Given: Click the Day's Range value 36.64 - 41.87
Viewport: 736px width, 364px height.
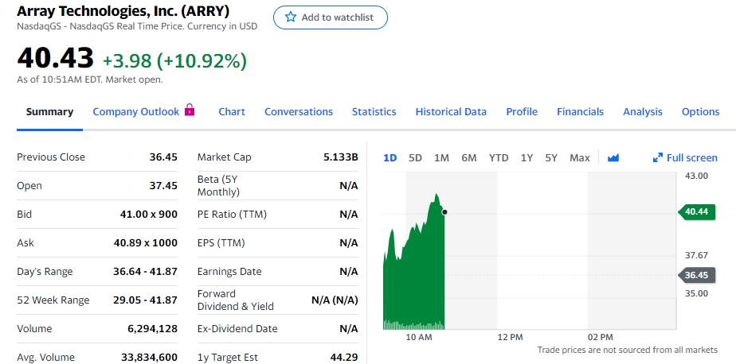Looking at the screenshot, I should [145, 271].
